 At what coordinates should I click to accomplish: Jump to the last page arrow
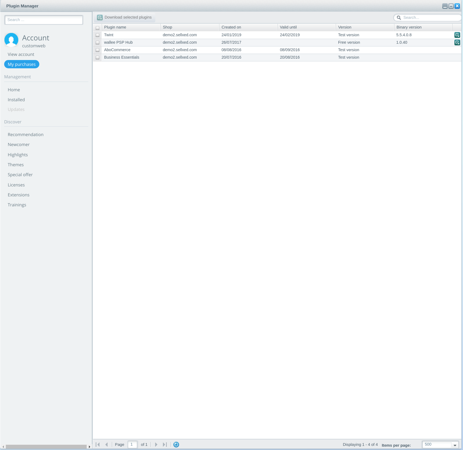tap(165, 444)
